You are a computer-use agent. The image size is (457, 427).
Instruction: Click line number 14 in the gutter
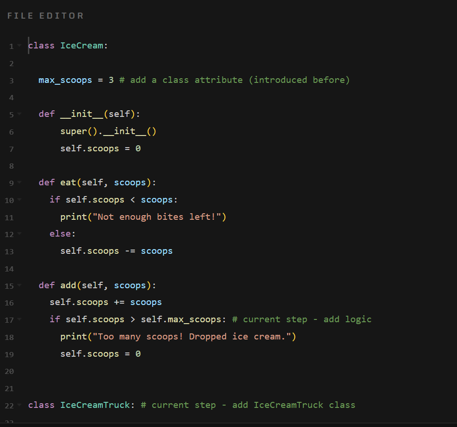9,269
